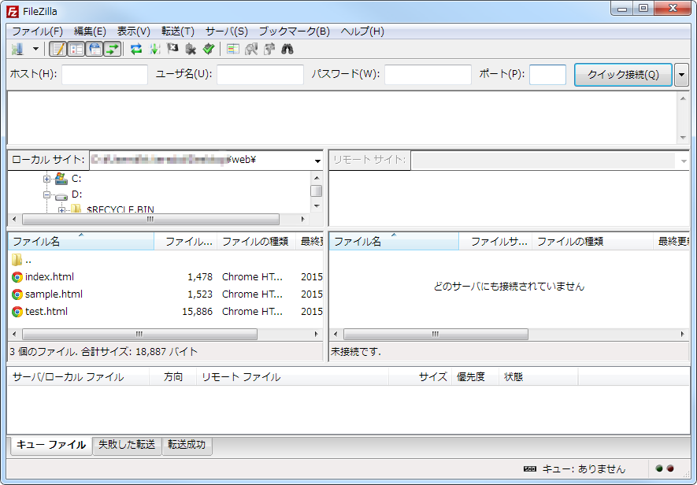The image size is (697, 485).
Task: Open 転送(T) menu
Action: (178, 31)
